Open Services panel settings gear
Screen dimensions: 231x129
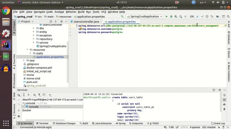220,90
